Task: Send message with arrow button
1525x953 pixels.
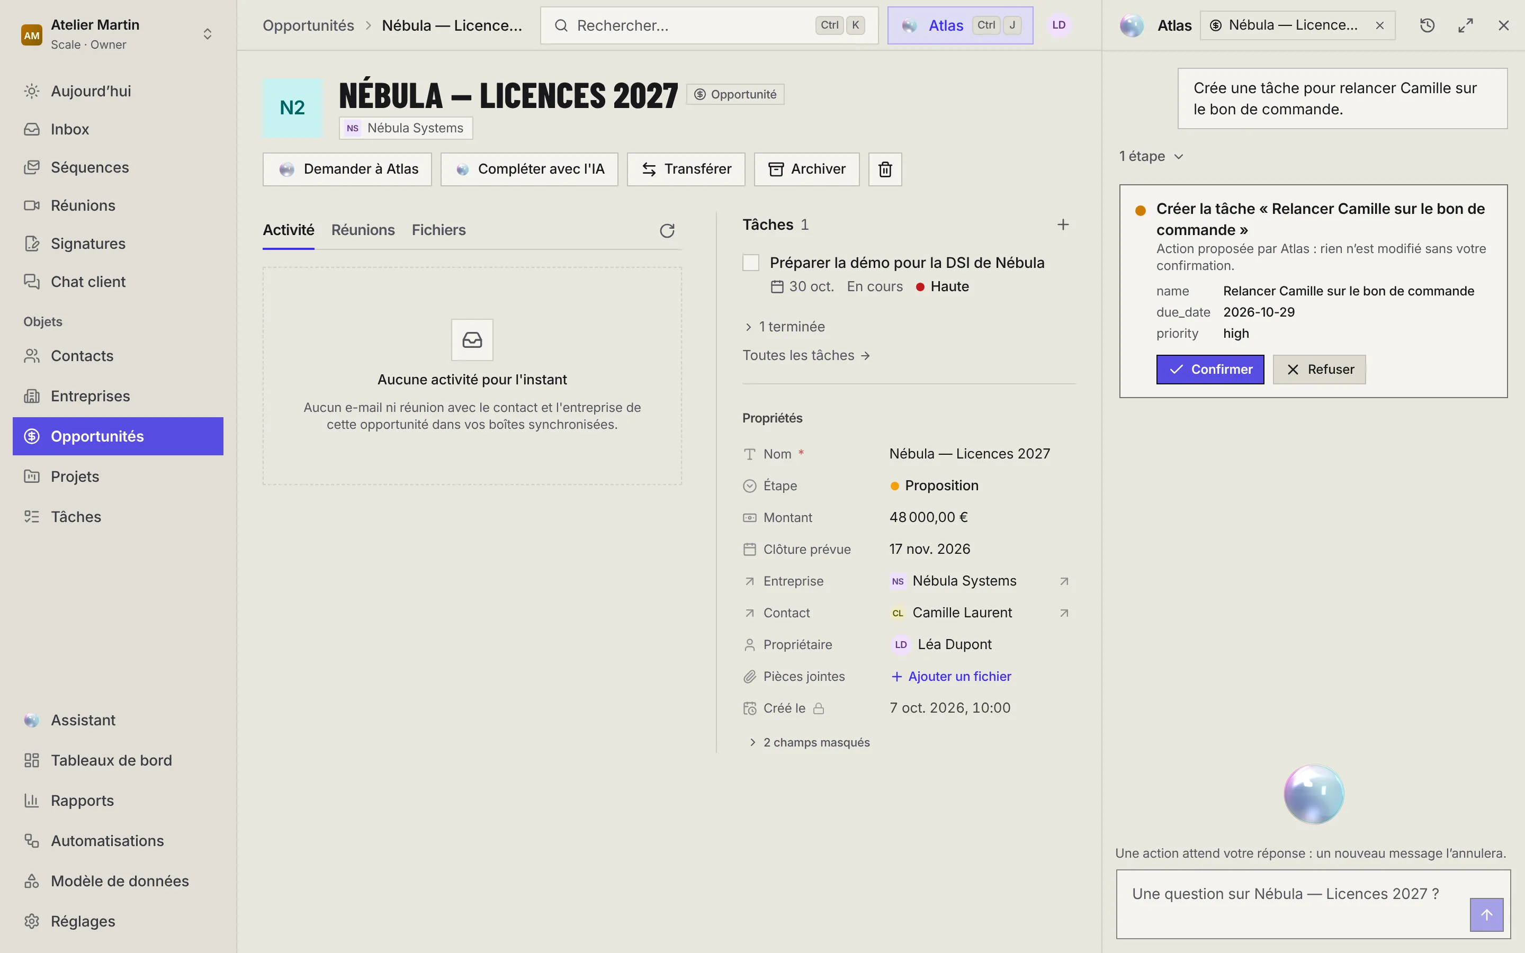Action: 1486,914
